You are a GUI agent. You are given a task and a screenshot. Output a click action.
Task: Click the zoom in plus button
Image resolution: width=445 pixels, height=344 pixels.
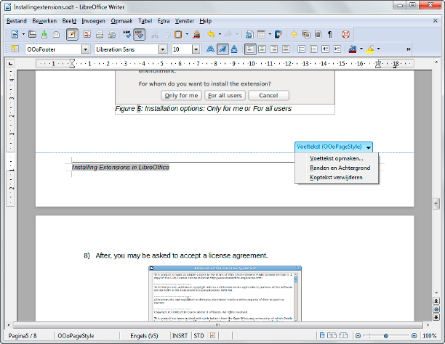[x=414, y=336]
